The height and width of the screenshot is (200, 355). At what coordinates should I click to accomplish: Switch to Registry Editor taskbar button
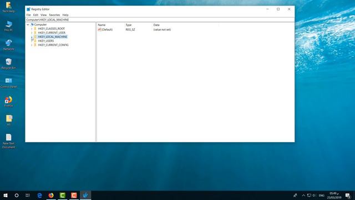pyautogui.click(x=85, y=195)
